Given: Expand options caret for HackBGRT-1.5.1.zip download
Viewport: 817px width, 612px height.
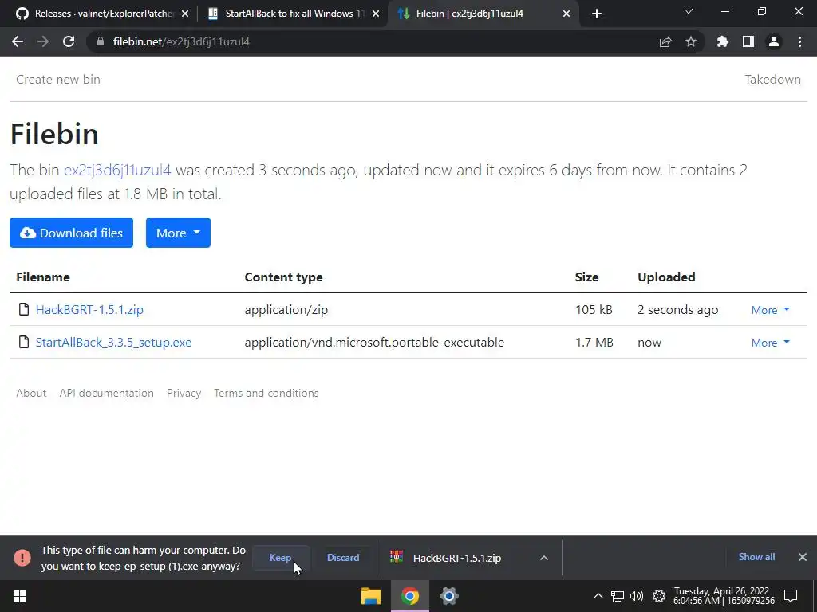Looking at the screenshot, I should 544,558.
